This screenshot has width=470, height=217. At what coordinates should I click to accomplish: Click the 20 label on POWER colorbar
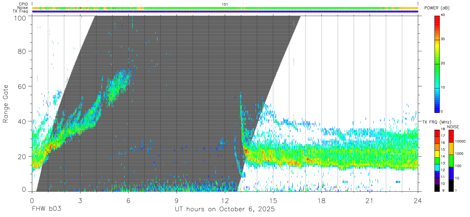pos(442,63)
